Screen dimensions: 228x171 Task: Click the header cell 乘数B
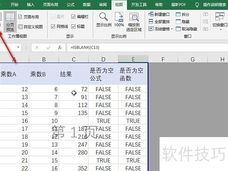click(x=44, y=74)
